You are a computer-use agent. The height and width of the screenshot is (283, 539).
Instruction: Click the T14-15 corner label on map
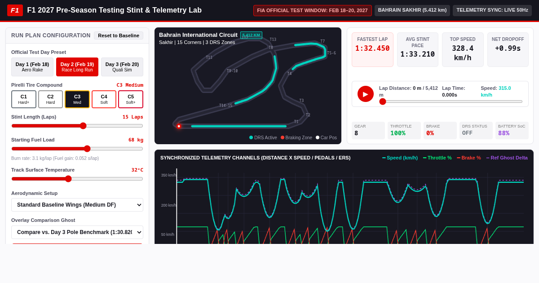226,106
